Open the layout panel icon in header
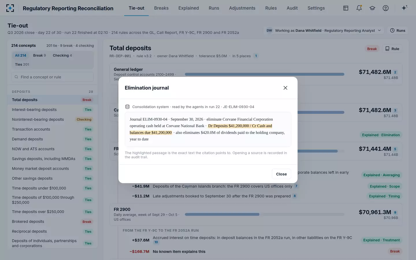The height and width of the screenshot is (260, 416). [346, 8]
